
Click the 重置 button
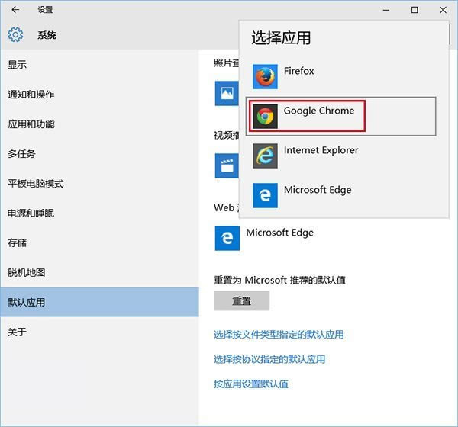(241, 301)
